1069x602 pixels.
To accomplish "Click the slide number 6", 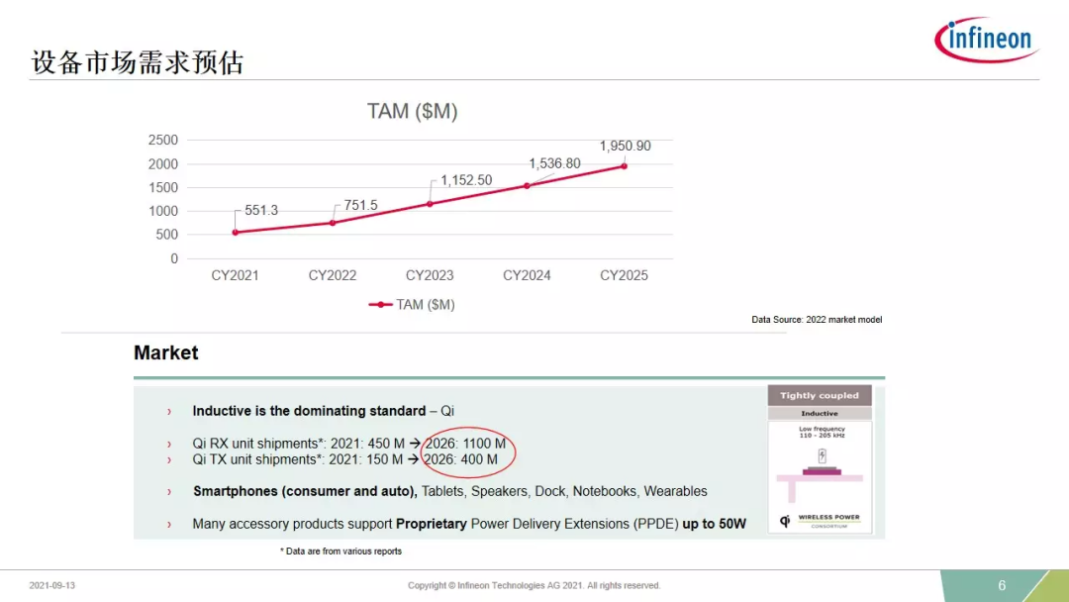I will pos(1002,585).
